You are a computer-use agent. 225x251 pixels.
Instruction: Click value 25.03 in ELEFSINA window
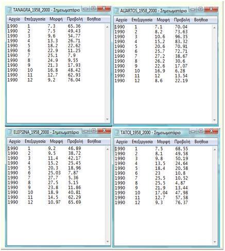pyautogui.click(x=55, y=173)
